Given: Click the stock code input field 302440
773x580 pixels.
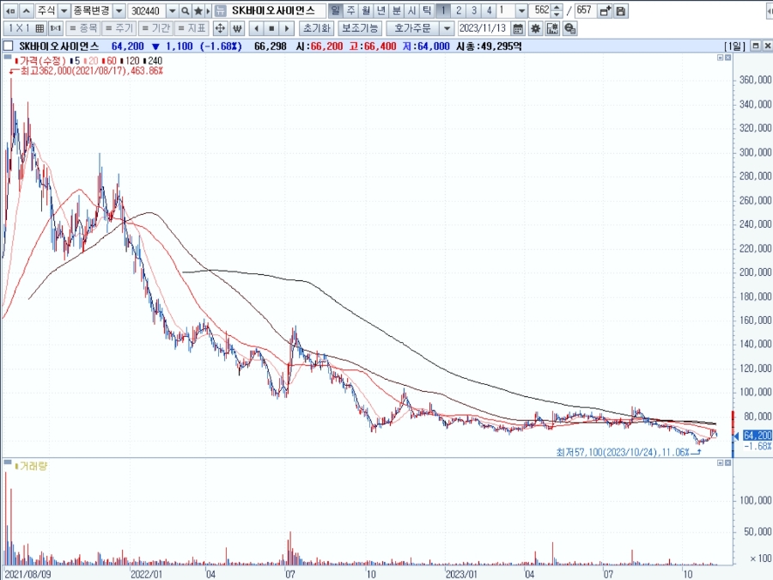Looking at the screenshot, I should 148,10.
